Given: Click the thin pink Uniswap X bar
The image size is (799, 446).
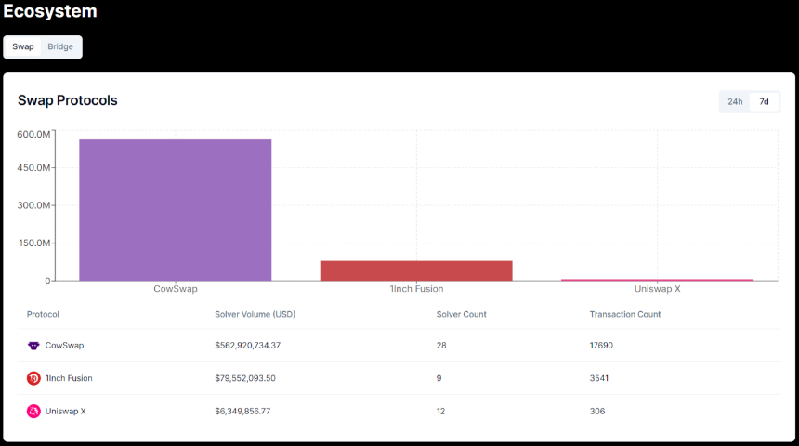Looking at the screenshot, I should [658, 280].
